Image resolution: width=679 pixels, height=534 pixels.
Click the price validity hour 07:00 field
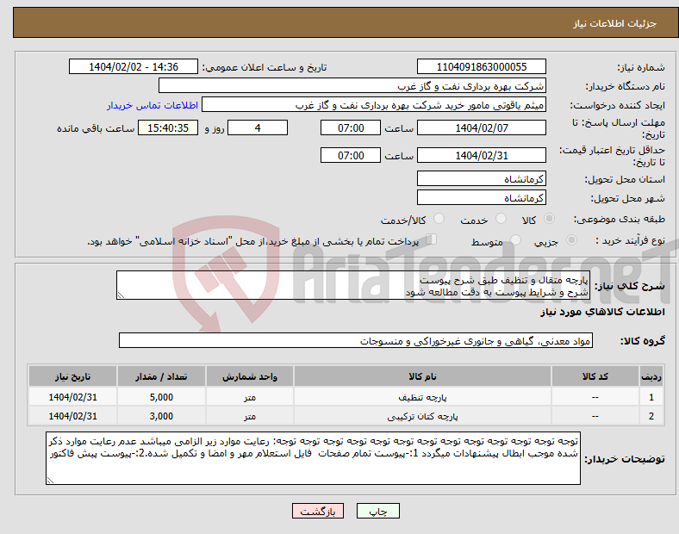[351, 155]
